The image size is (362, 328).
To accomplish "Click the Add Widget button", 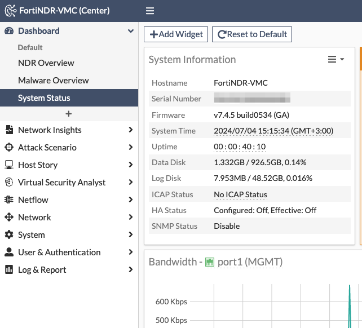I will pos(176,34).
